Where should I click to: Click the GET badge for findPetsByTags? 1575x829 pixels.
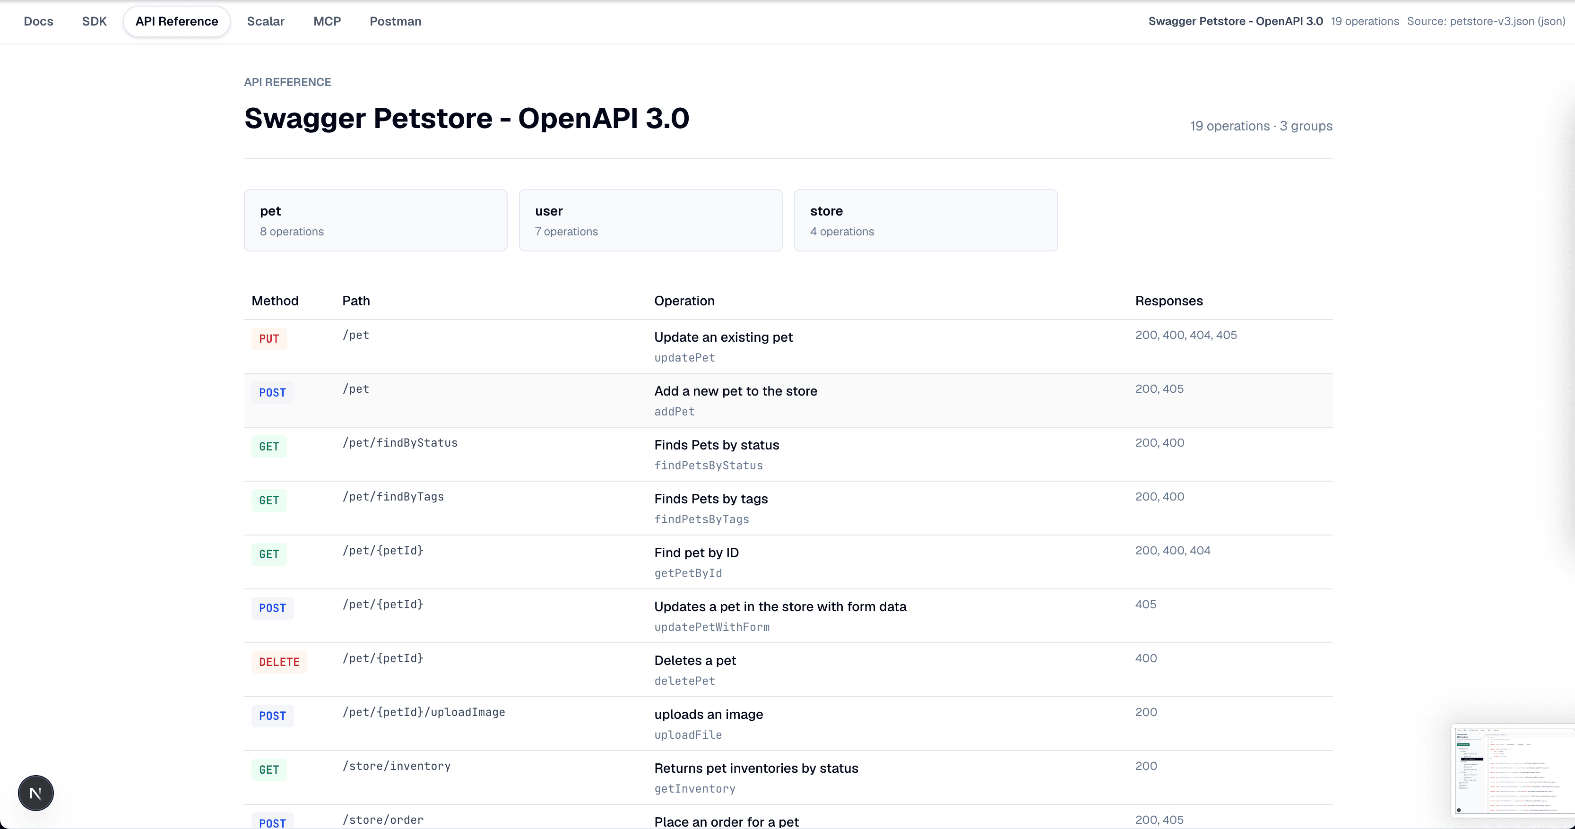269,500
